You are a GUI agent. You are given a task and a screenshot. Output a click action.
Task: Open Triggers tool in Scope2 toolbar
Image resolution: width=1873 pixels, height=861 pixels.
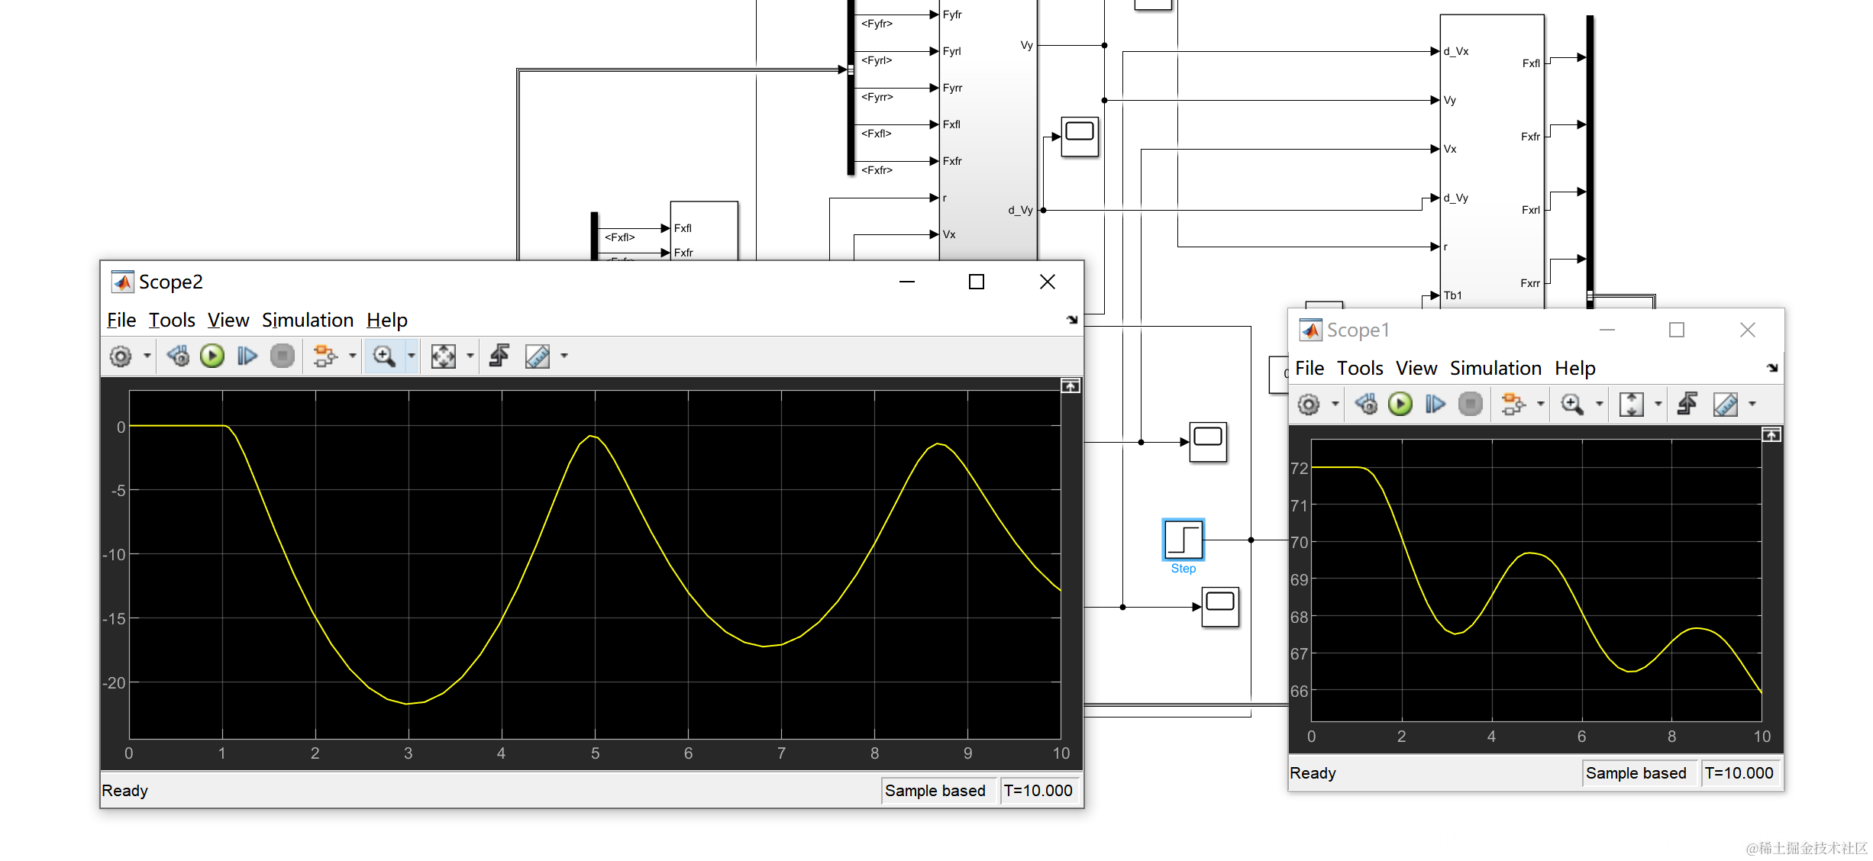point(499,356)
